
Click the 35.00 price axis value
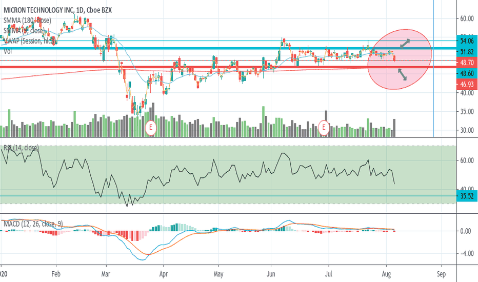point(467,112)
